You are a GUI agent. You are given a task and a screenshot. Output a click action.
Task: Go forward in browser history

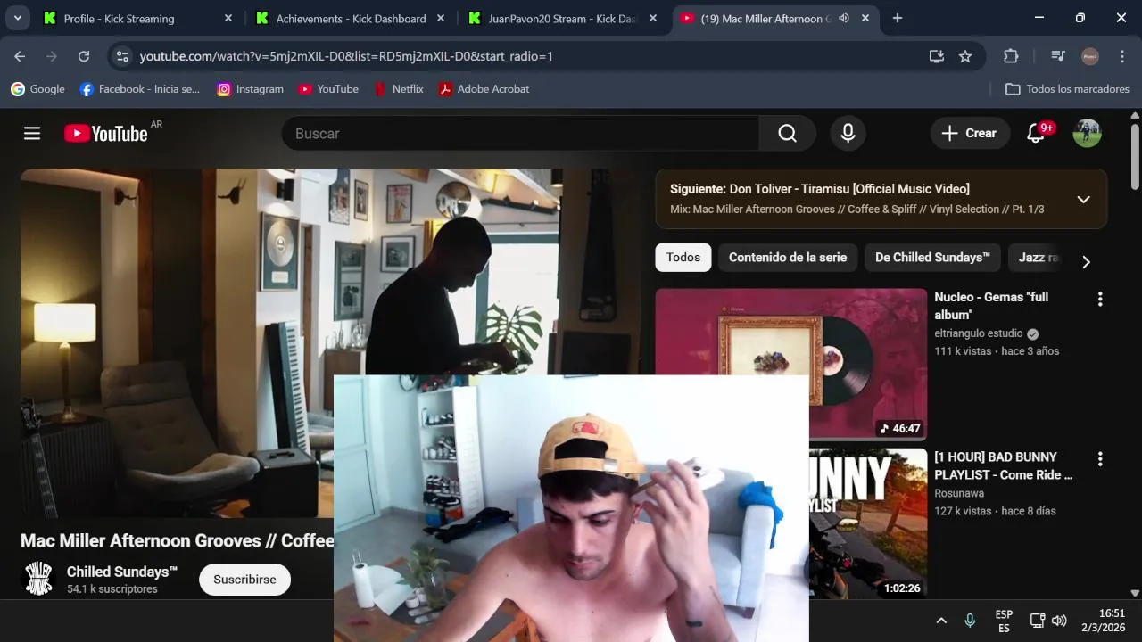point(52,56)
